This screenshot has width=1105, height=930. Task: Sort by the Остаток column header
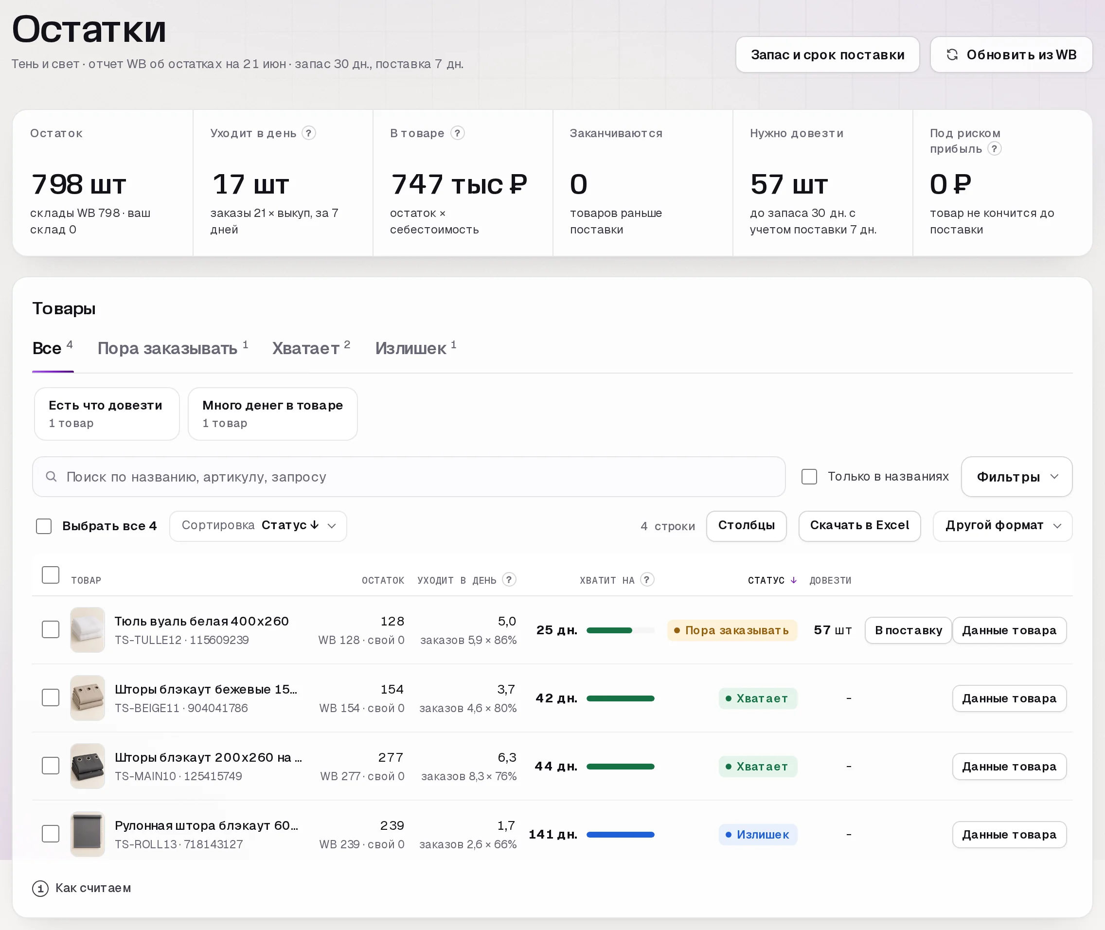coord(383,580)
